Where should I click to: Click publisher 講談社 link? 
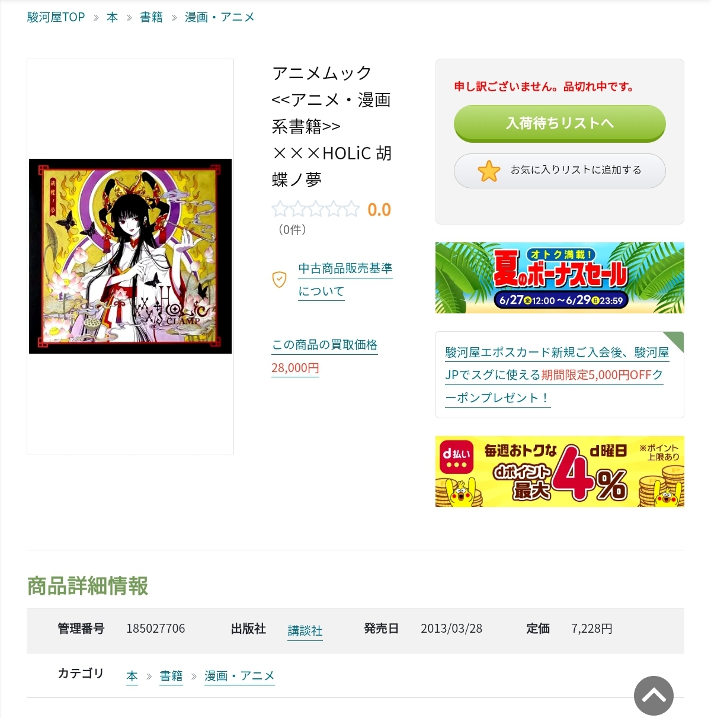pyautogui.click(x=305, y=631)
